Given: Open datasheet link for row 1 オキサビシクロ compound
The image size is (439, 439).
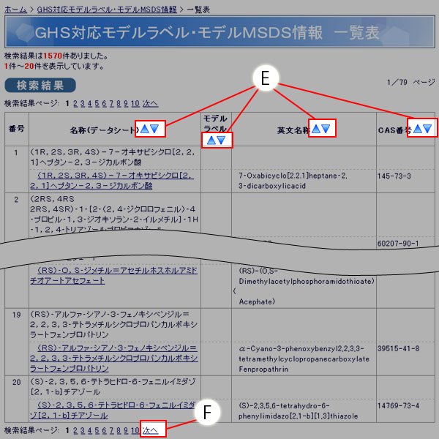Looking at the screenshot, I should pyautogui.click(x=112, y=181).
